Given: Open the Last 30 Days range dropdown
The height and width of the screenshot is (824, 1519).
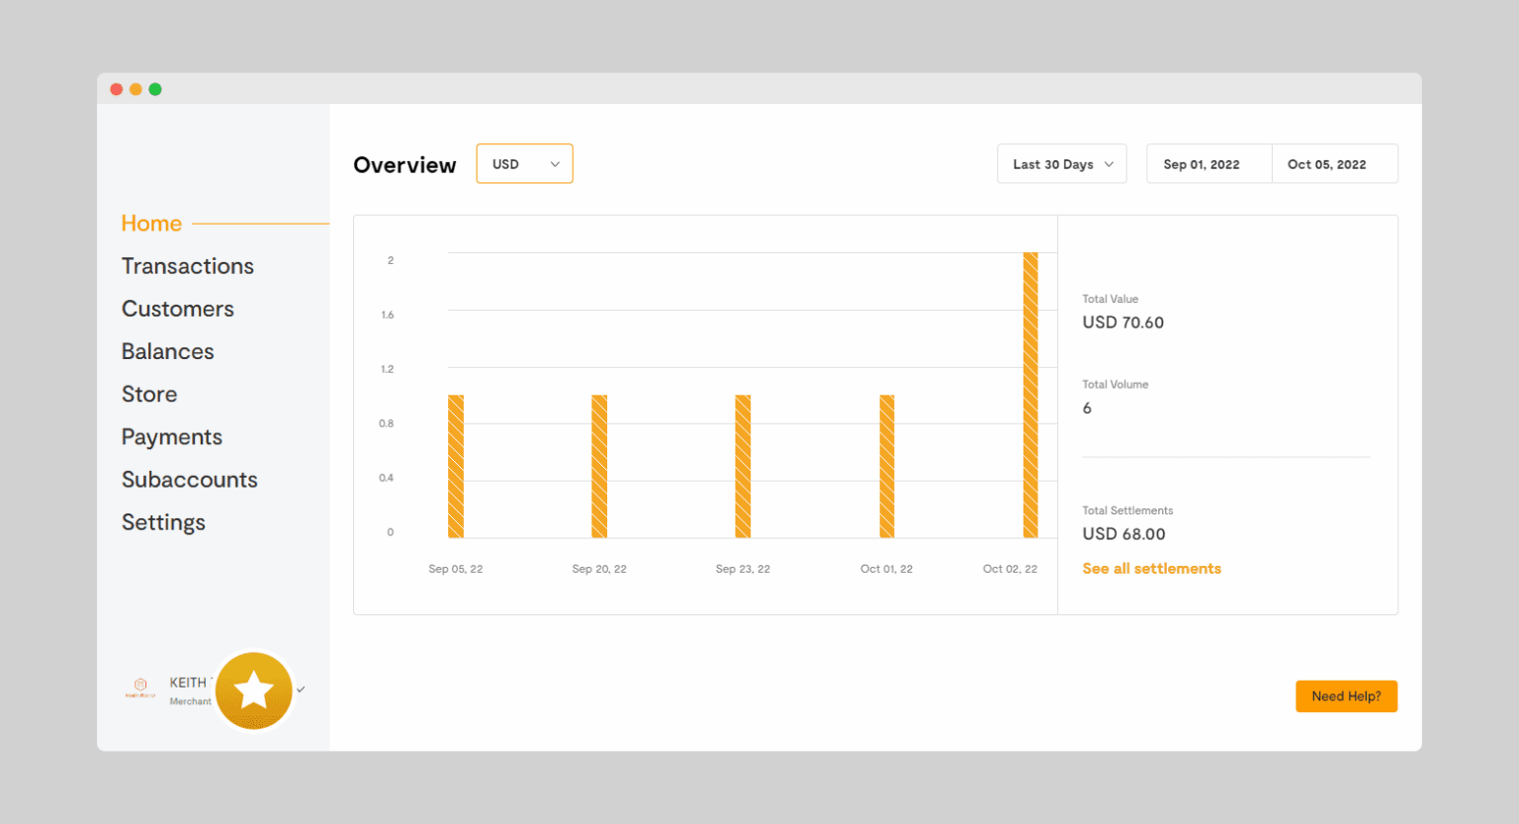Looking at the screenshot, I should (x=1061, y=164).
